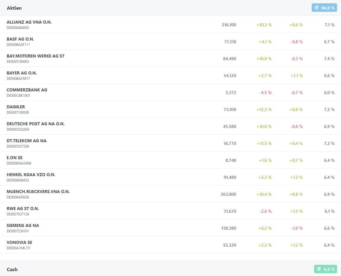Viewport: 341px width, 276px height.
Task: Open SIEMENS AG NA position
Action: 23,225
